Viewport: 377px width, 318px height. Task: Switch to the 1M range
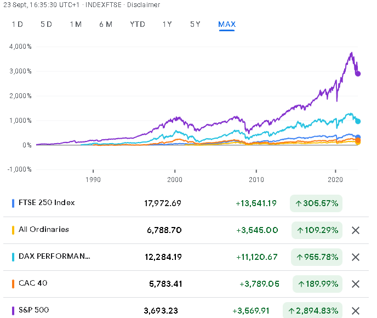(76, 24)
